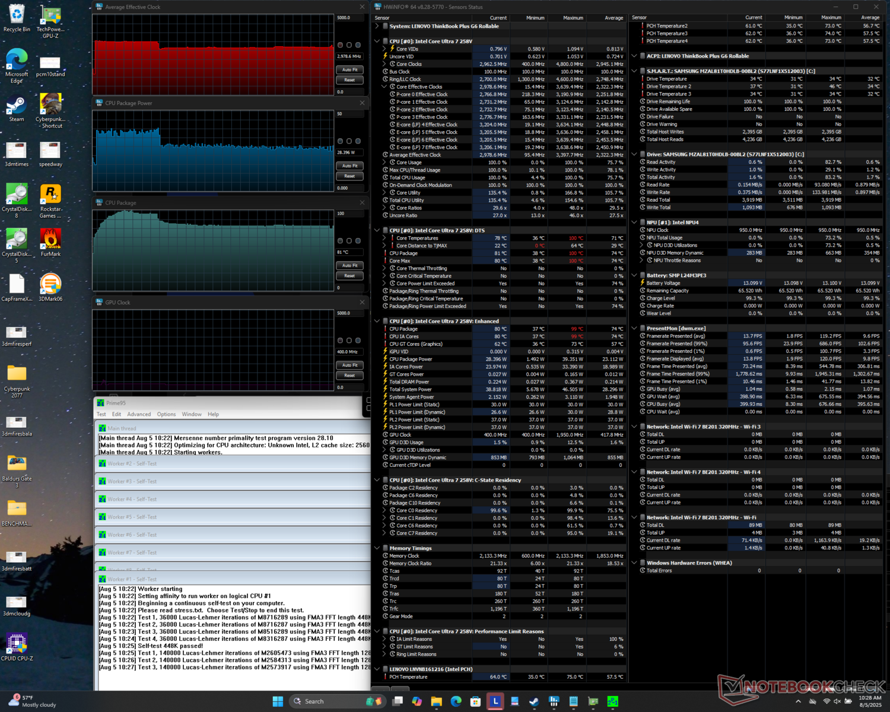Open the Prime95 Test menu
Image resolution: width=890 pixels, height=712 pixels.
pyautogui.click(x=101, y=414)
